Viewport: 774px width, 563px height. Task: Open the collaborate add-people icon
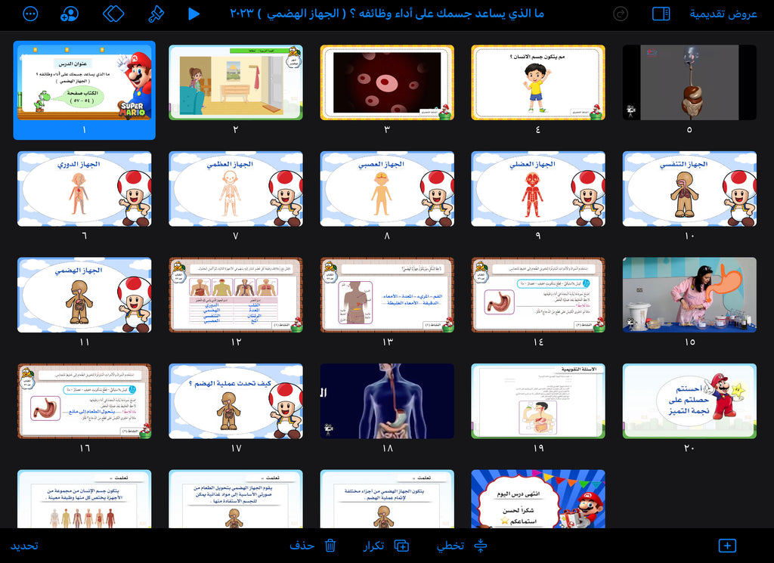point(69,14)
